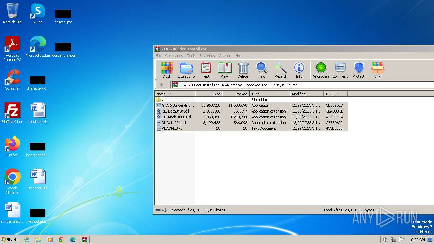Go up one folder level arrow
434x244 pixels.
[x=161, y=85]
